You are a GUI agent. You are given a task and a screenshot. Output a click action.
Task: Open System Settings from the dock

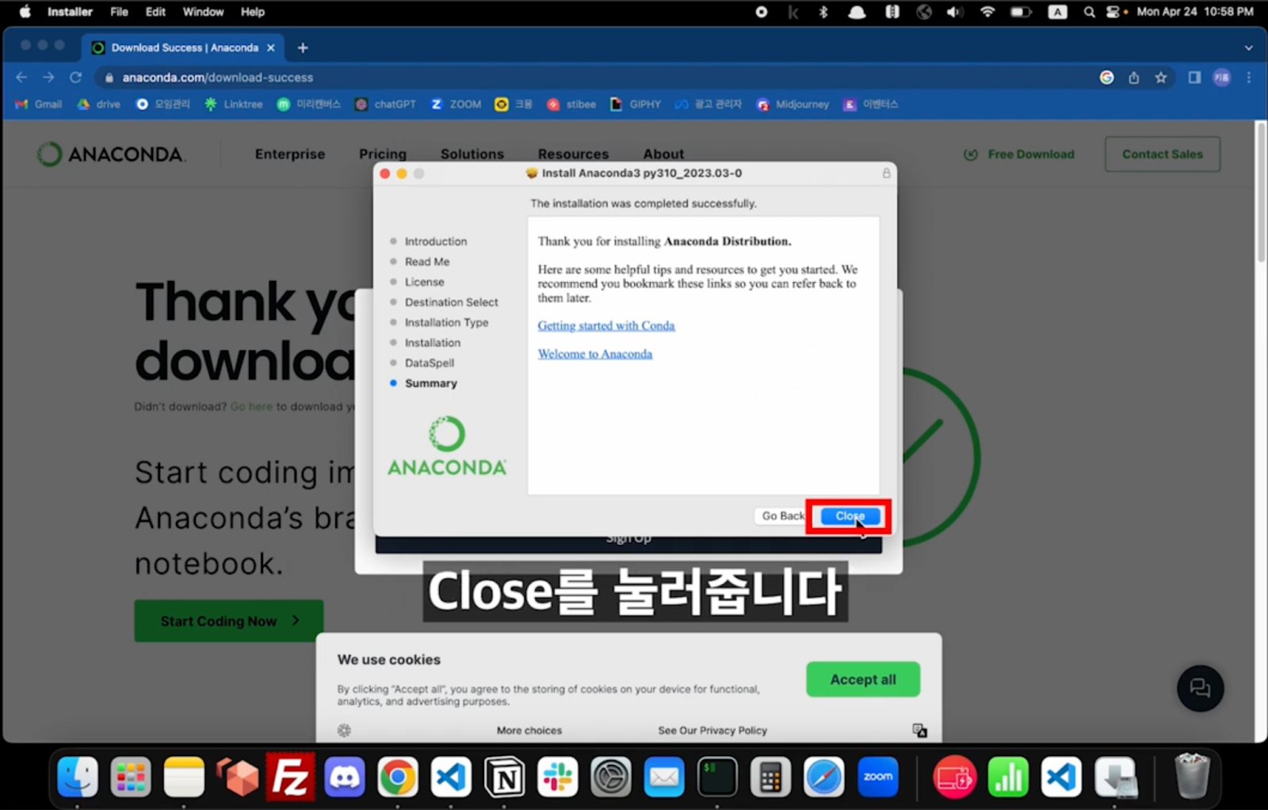tap(610, 777)
